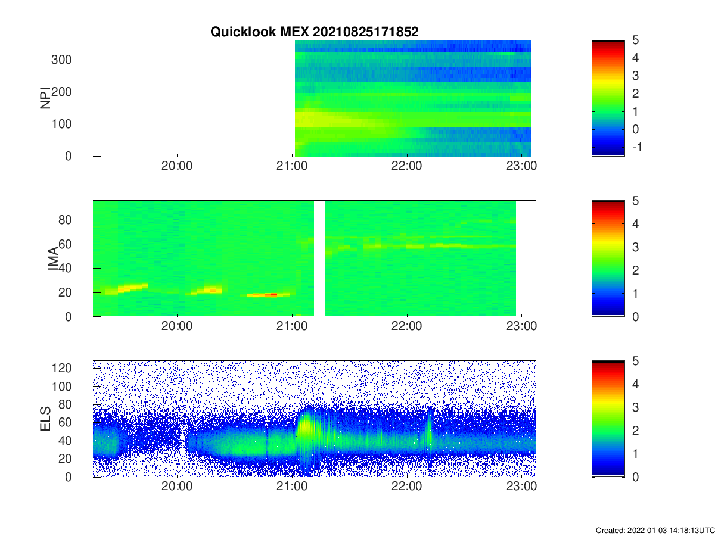Image resolution: width=715 pixels, height=536 pixels.
Task: Click "20:00" on the ELS time axis
Action: [177, 487]
